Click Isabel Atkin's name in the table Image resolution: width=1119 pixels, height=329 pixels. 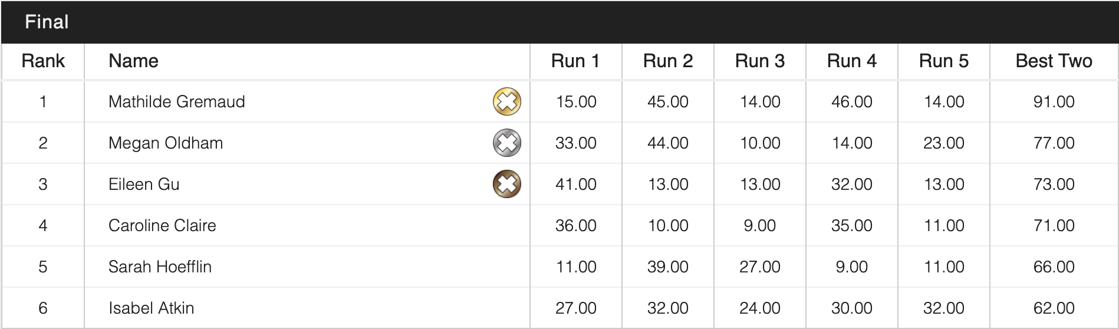click(151, 308)
